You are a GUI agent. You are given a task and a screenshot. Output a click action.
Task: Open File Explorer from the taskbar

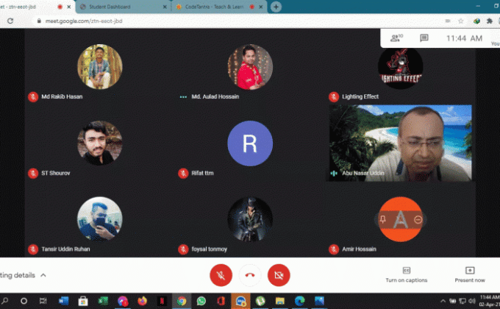point(280,301)
